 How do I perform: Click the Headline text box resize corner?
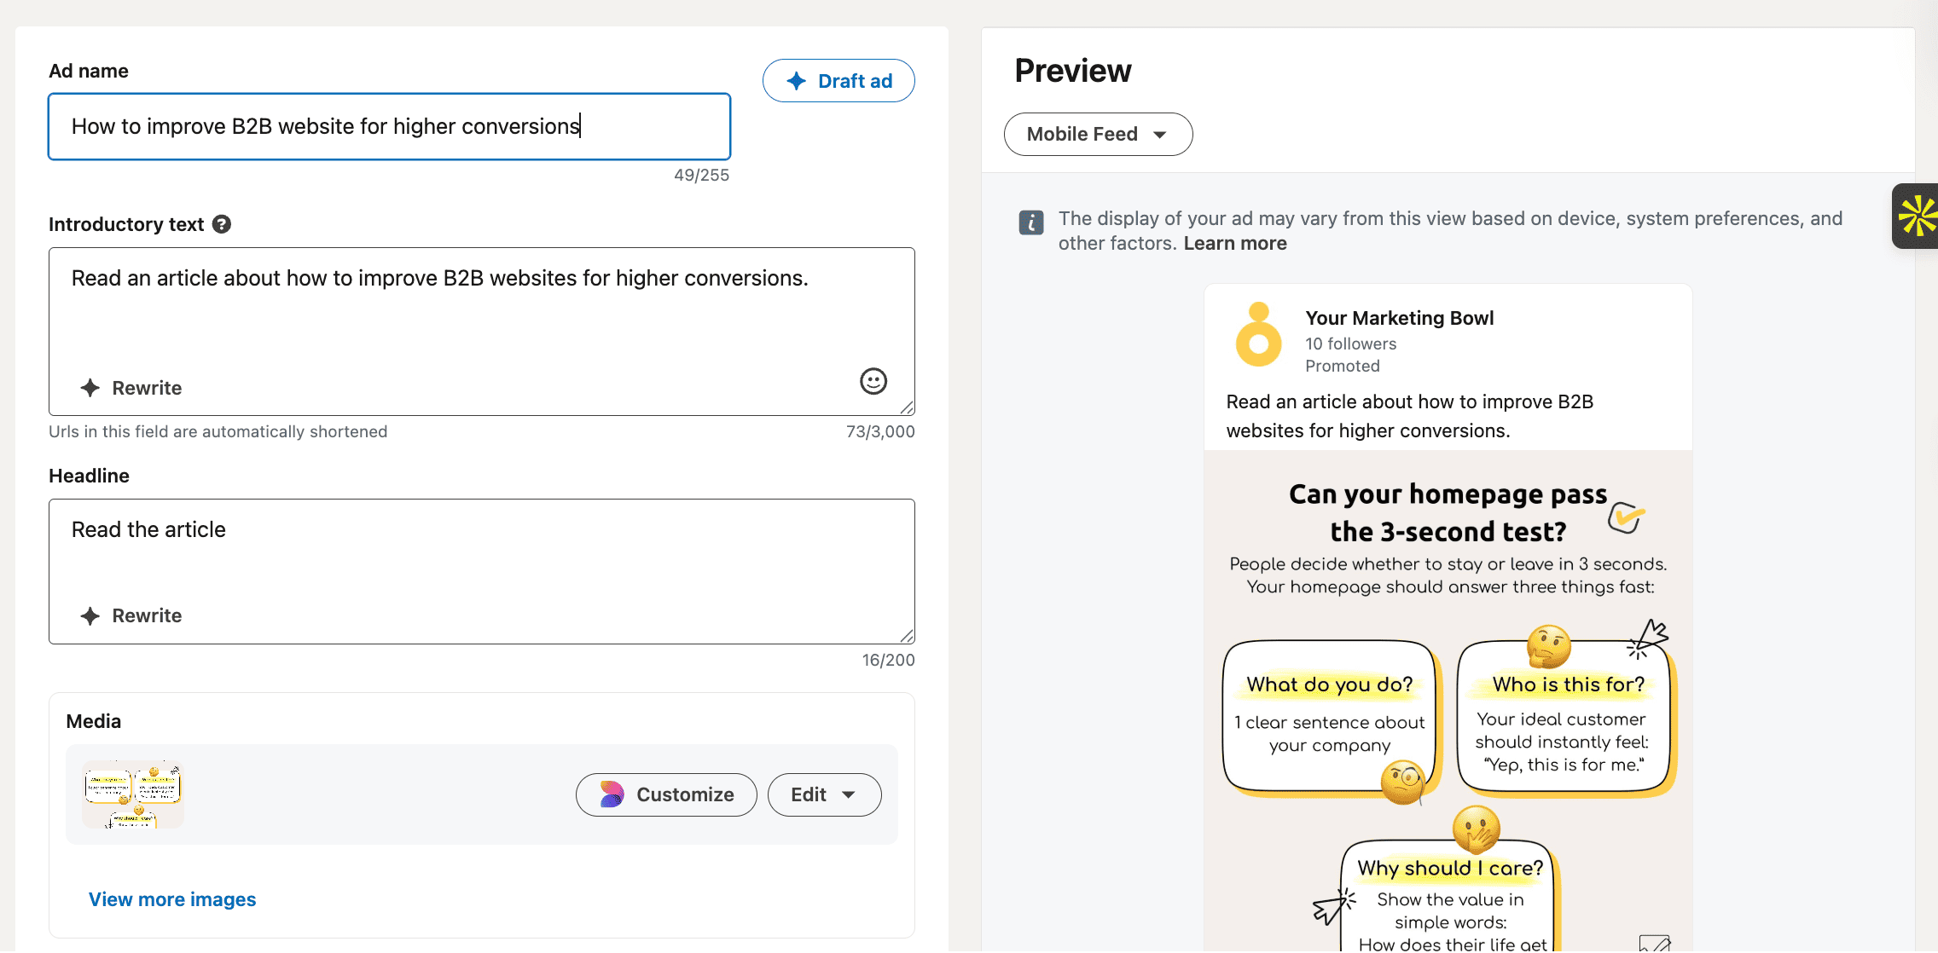(908, 636)
